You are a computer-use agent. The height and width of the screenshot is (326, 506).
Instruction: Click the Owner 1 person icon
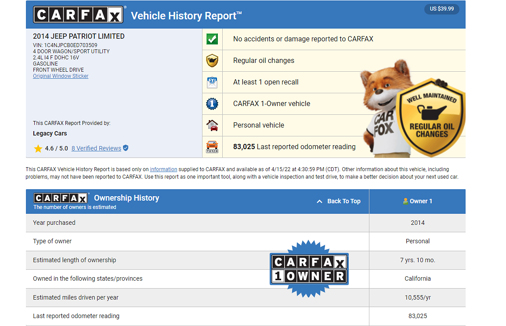click(x=405, y=201)
